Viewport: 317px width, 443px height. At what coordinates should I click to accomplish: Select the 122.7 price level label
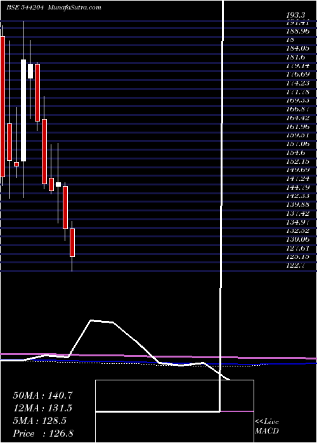(x=296, y=266)
